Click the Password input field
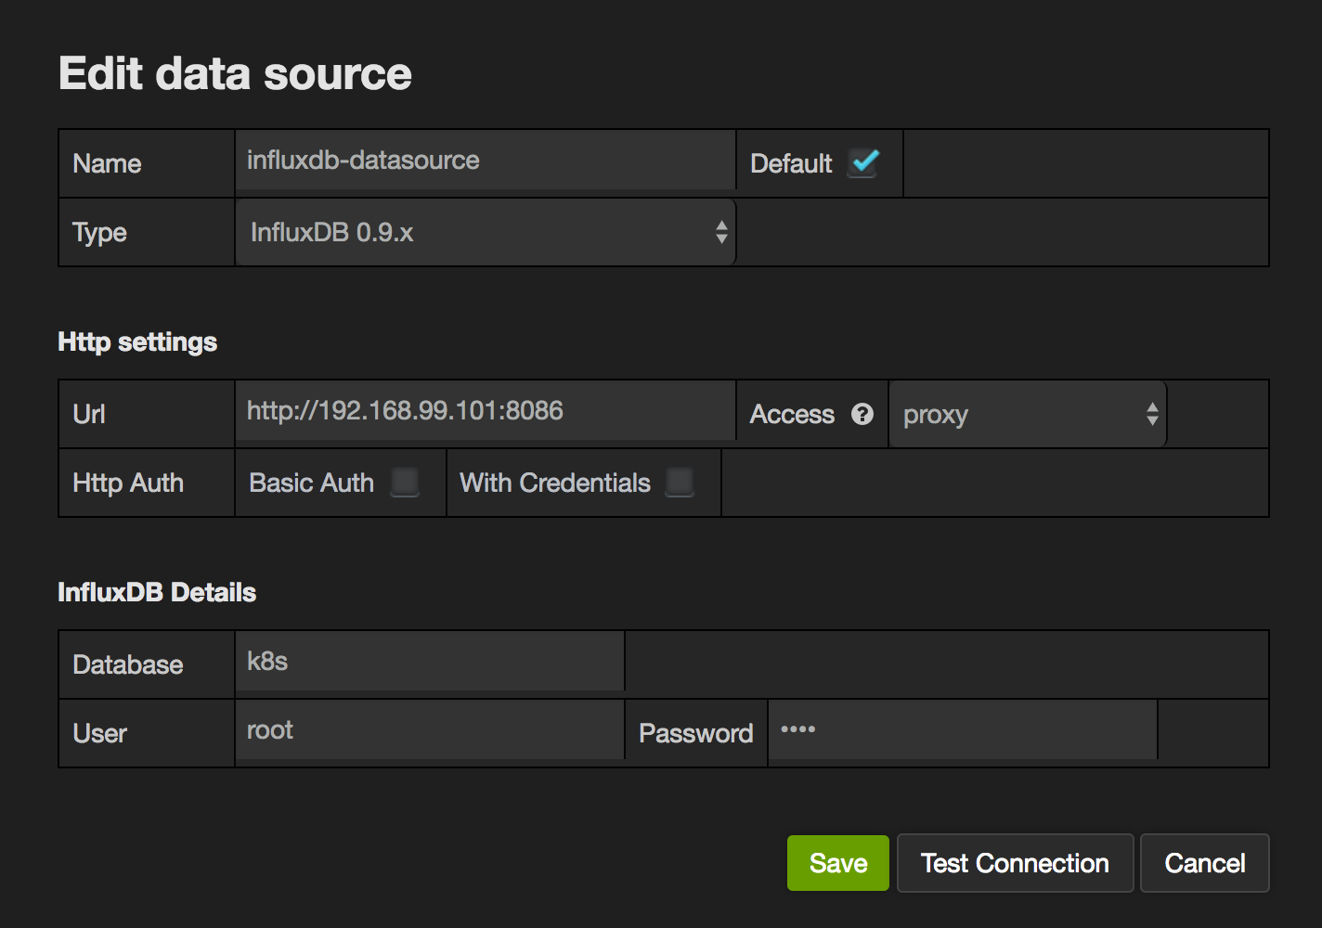1322x928 pixels. [x=963, y=729]
